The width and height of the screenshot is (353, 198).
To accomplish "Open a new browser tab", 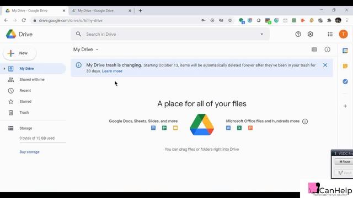I will 140,10.
